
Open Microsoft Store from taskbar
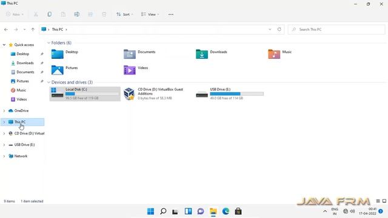click(238, 211)
